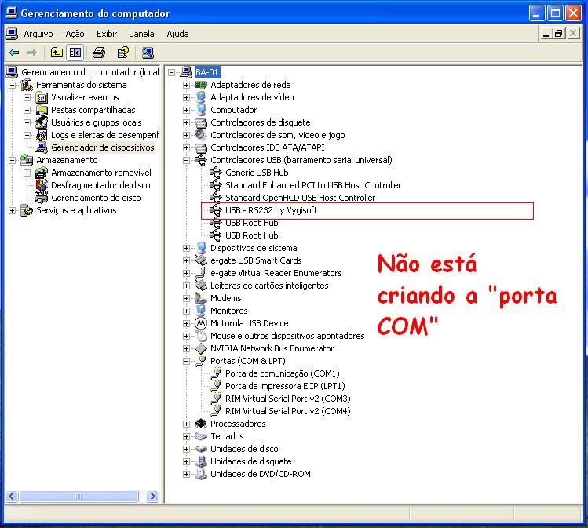Click the Scan for hardware changes icon
Image resolution: width=588 pixels, height=528 pixels.
click(148, 53)
